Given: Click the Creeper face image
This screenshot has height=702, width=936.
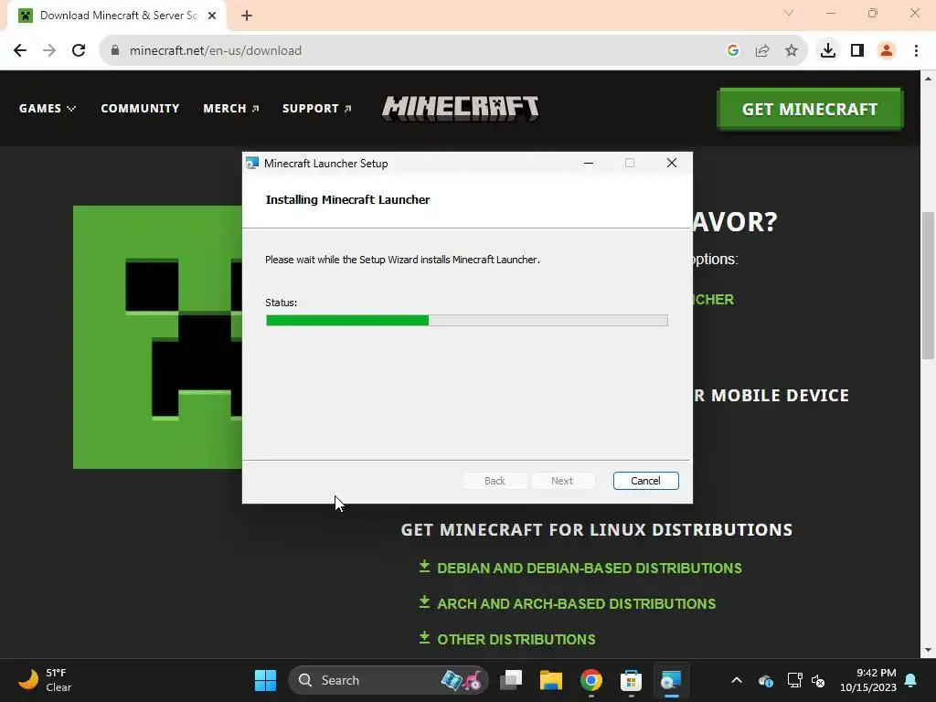Looking at the screenshot, I should [x=157, y=337].
